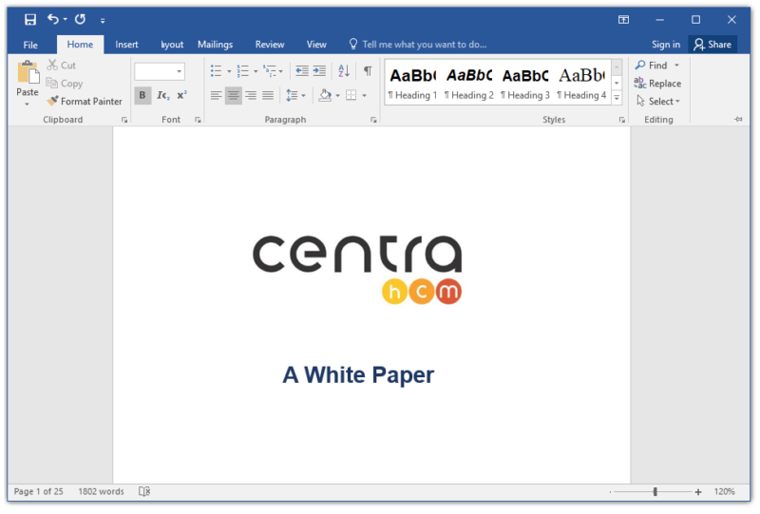Toggle bold formatting
The image size is (760, 514).
coord(142,95)
